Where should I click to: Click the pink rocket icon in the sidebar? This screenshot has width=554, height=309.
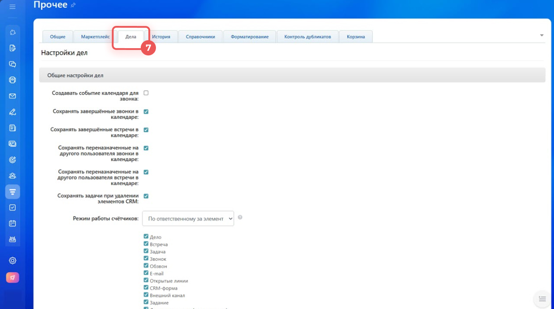[x=13, y=277]
